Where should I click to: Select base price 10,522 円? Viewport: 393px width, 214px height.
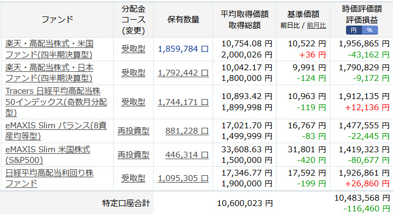(x=307, y=44)
